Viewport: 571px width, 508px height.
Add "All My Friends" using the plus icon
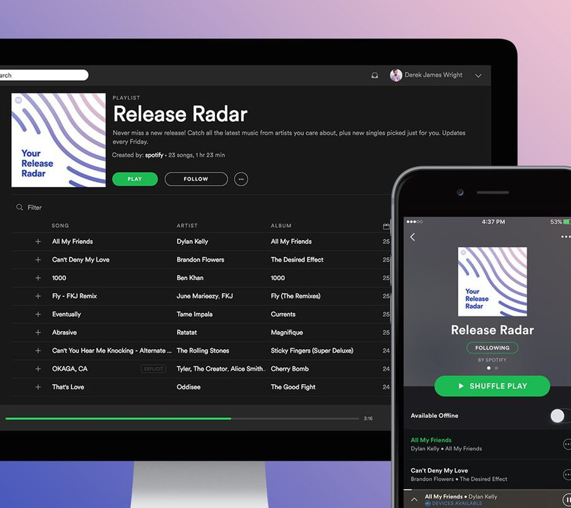pos(38,241)
